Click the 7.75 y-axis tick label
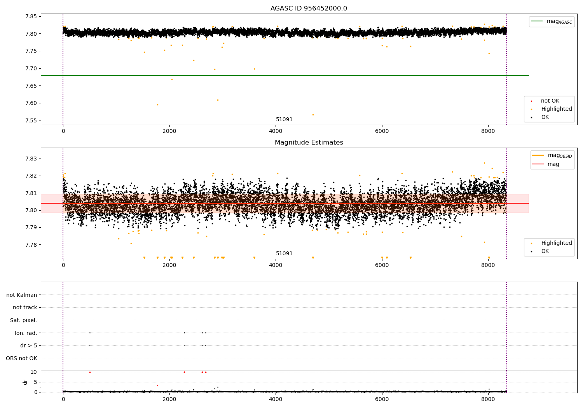583x408 pixels. pos(31,51)
